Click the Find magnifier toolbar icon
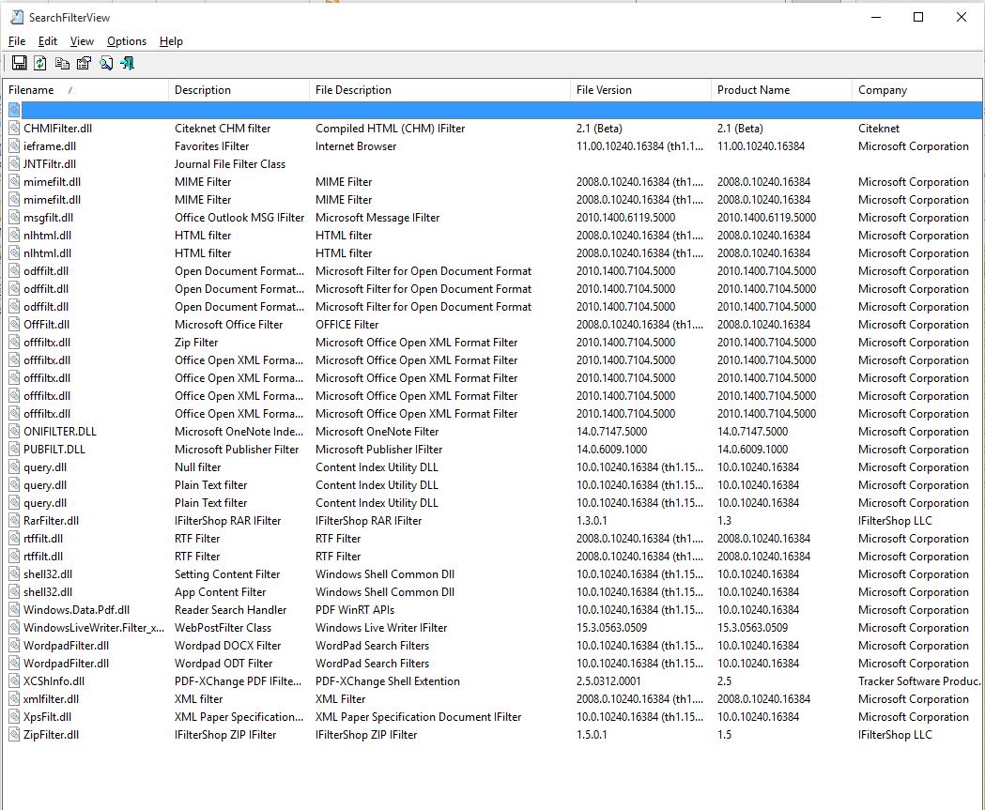This screenshot has height=810, width=985. coord(105,63)
